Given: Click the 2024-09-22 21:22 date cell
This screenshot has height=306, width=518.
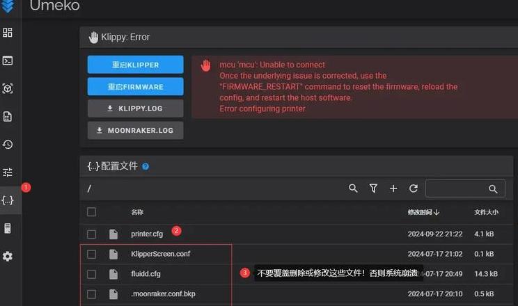Looking at the screenshot, I should click(435, 234).
